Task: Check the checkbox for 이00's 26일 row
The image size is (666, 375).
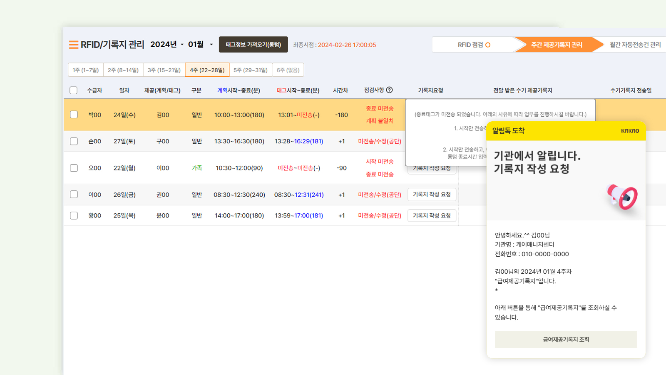Action: pos(74,195)
